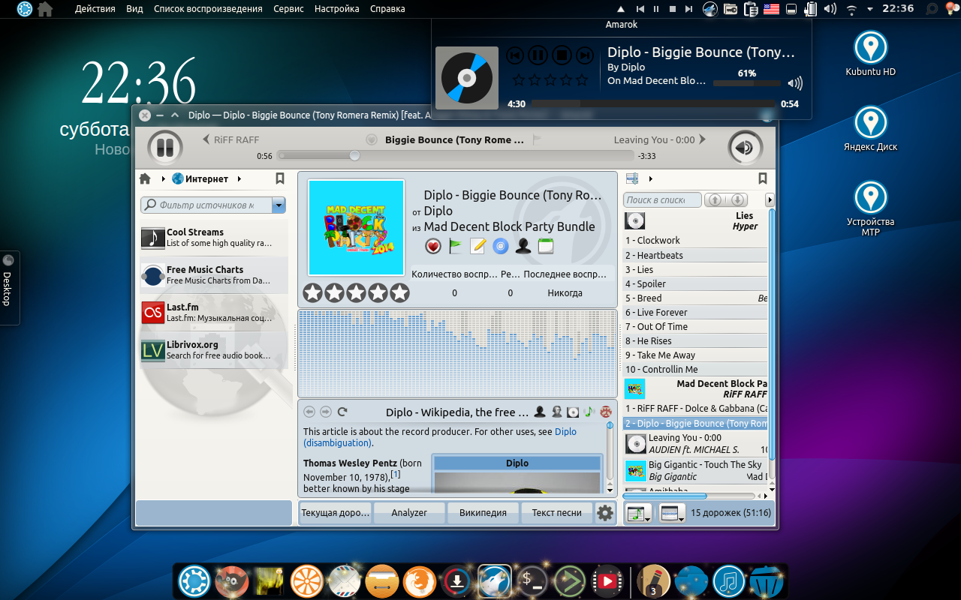Viewport: 961px width, 600px height.
Task: Pause playback with Amarok's main round button
Action: point(165,147)
